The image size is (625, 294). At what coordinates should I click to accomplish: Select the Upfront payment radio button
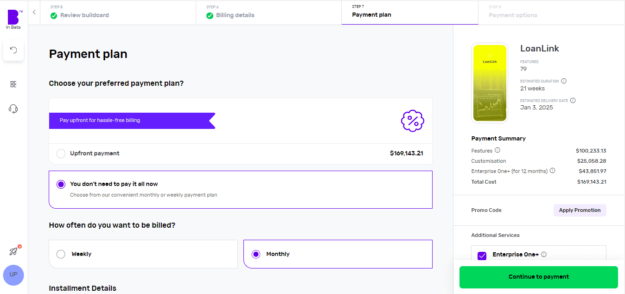[61, 153]
